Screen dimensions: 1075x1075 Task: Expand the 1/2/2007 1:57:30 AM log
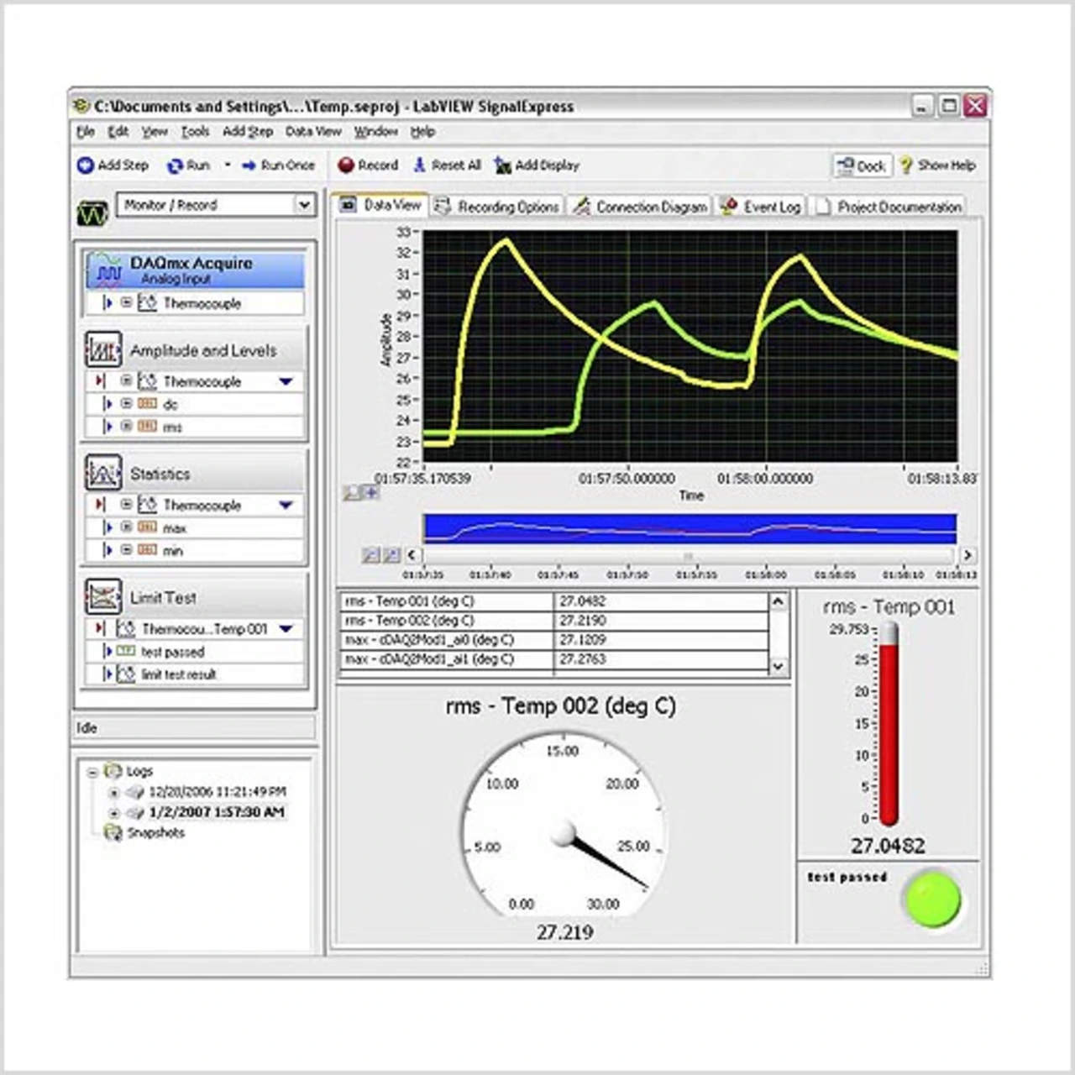pyautogui.click(x=114, y=813)
